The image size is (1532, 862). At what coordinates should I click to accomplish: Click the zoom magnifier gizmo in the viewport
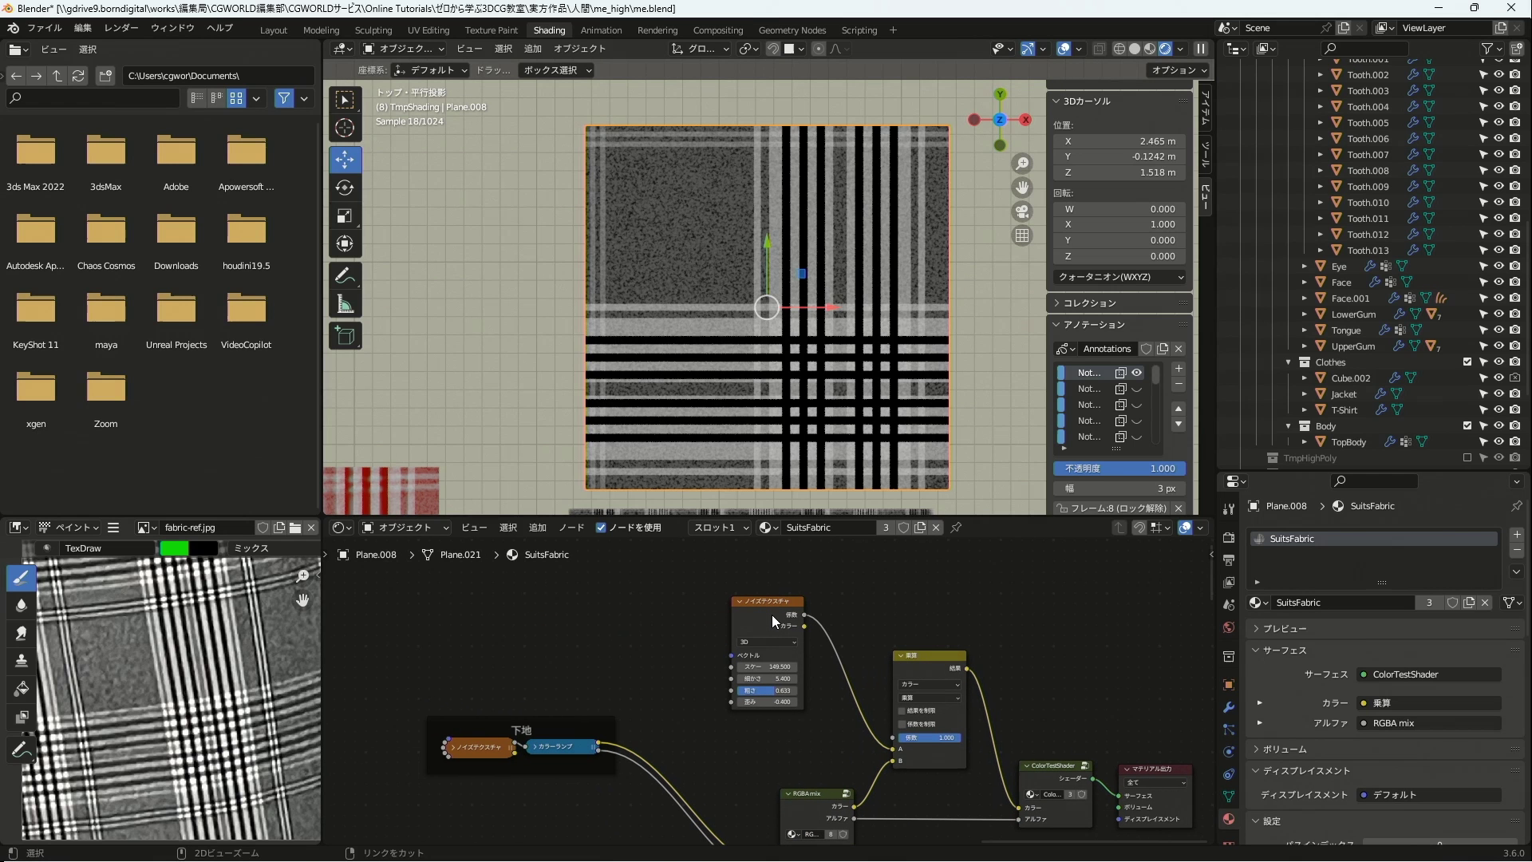[x=1022, y=164]
